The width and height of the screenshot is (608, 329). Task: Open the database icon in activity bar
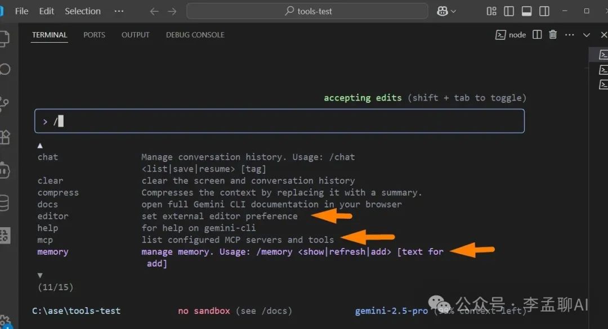pos(5,203)
